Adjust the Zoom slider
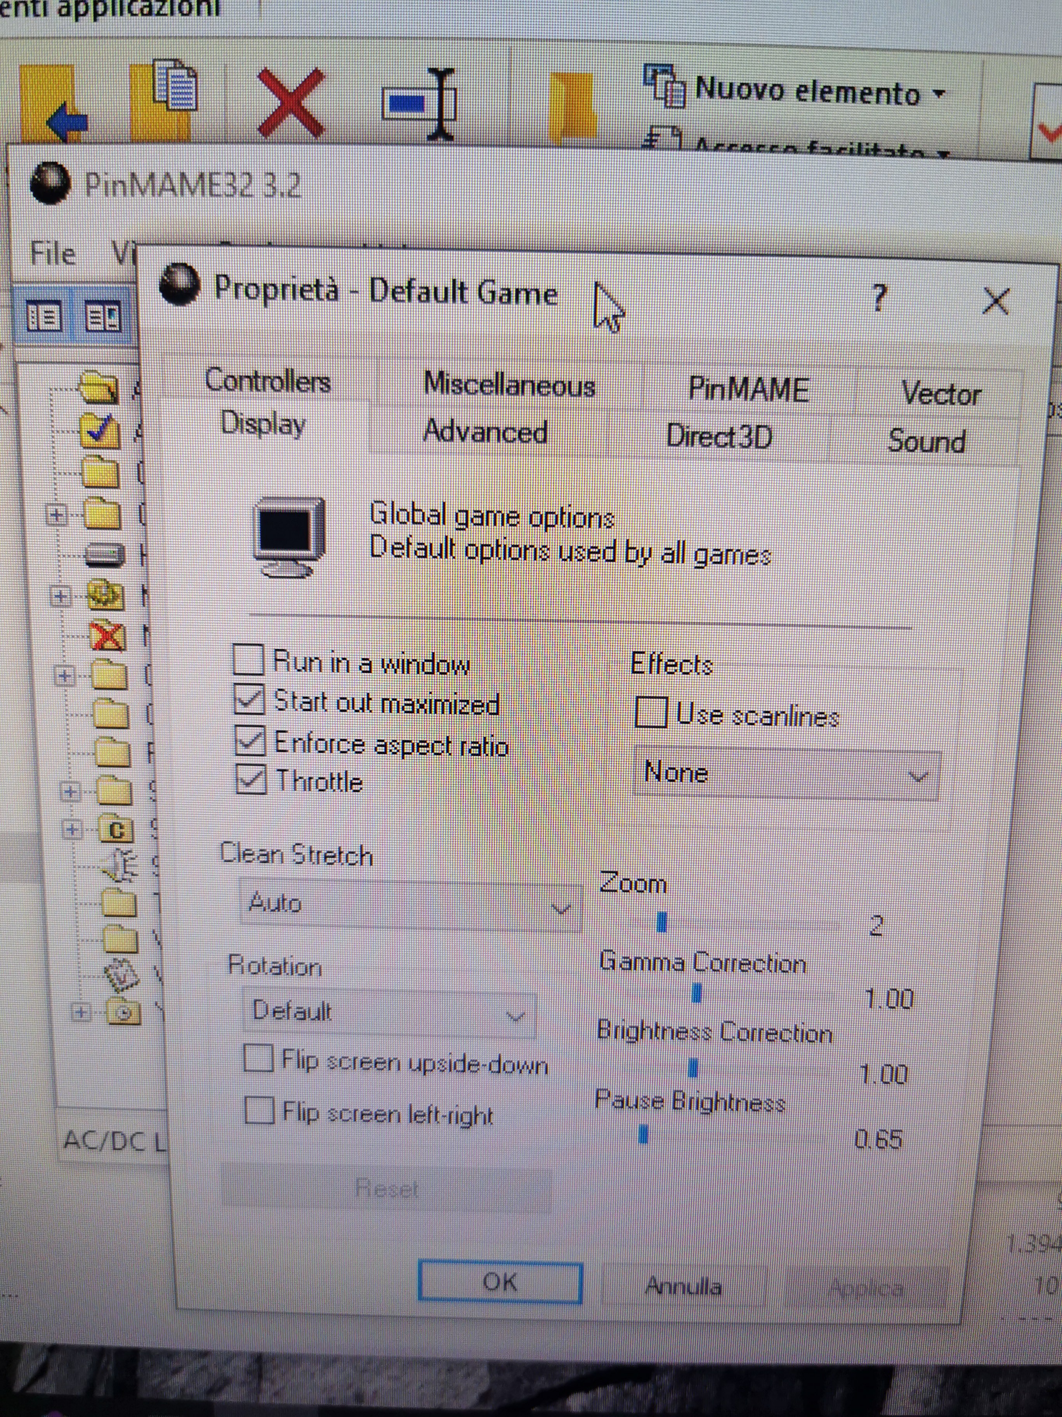1062x1417 pixels. pyautogui.click(x=663, y=922)
